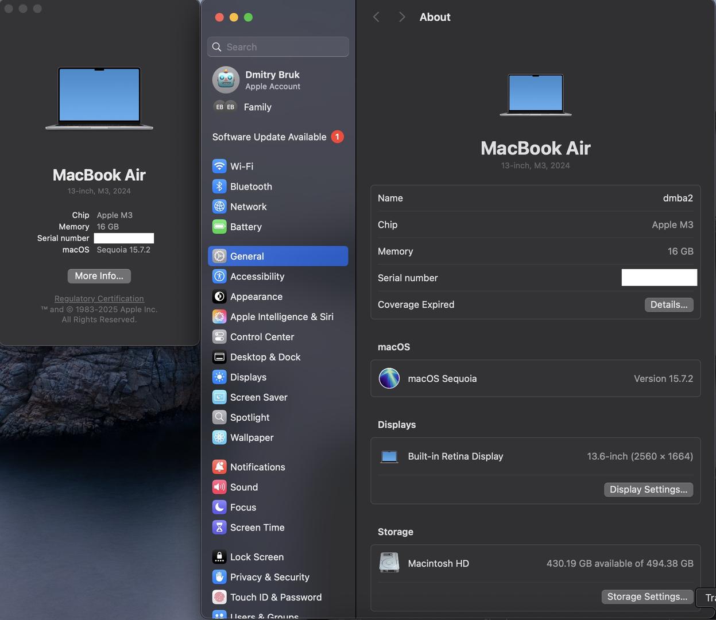Open Touch ID & Password icon
This screenshot has width=716, height=620.
click(x=219, y=597)
